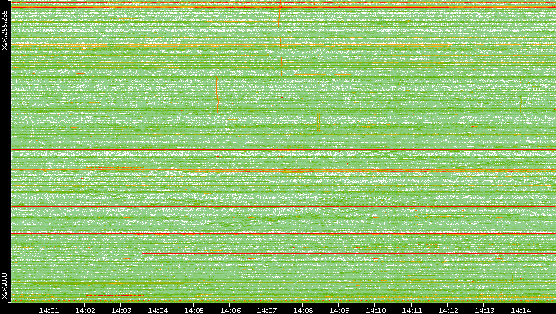Click the 14:14 time axis label

pos(520,310)
